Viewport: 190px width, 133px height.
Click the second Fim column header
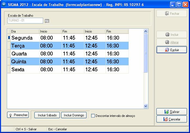tap(117, 31)
